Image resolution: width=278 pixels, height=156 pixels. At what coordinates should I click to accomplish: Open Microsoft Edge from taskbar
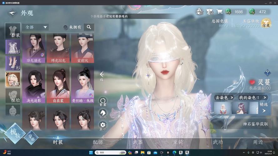pyautogui.click(x=174, y=153)
